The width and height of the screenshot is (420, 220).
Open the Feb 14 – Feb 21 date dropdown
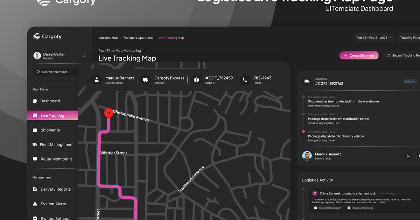374,38
